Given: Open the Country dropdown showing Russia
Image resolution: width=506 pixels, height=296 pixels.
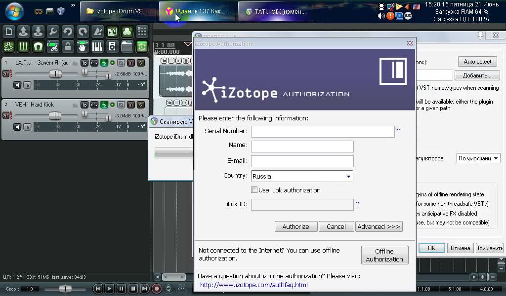Looking at the screenshot, I should [x=302, y=176].
